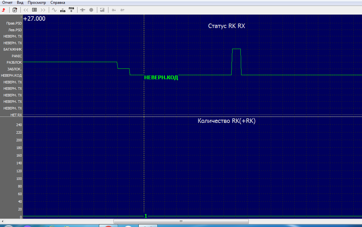The image size is (362, 227).
Task: Click the Прав.PSD axis label
Action: [14, 23]
